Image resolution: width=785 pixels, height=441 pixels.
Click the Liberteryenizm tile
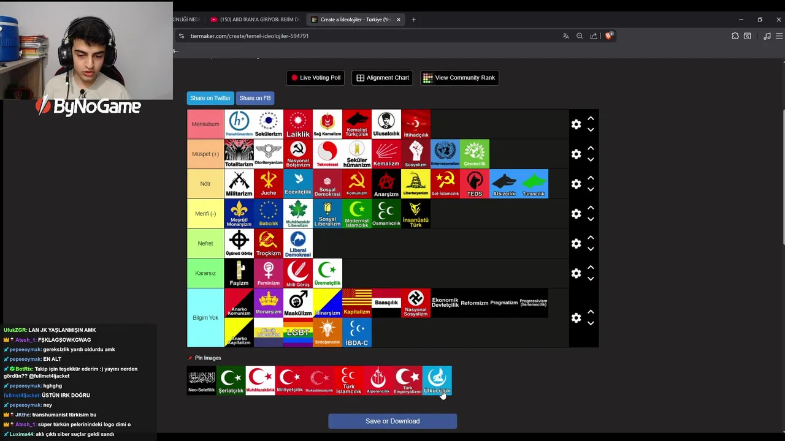tap(415, 184)
